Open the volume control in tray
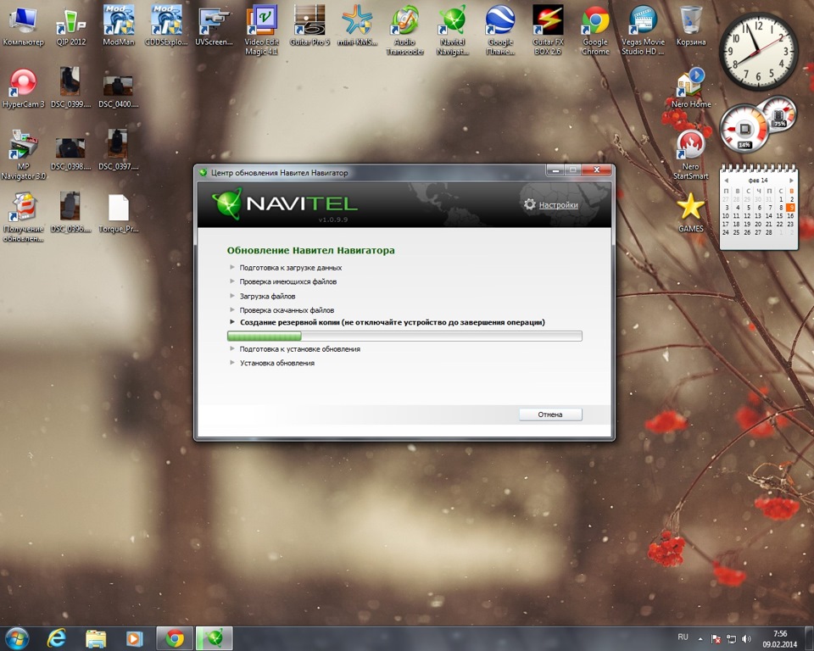Screen dimensions: 814x651 coord(746,639)
